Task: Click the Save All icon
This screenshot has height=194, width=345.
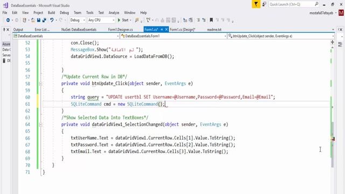Action: click(44, 20)
